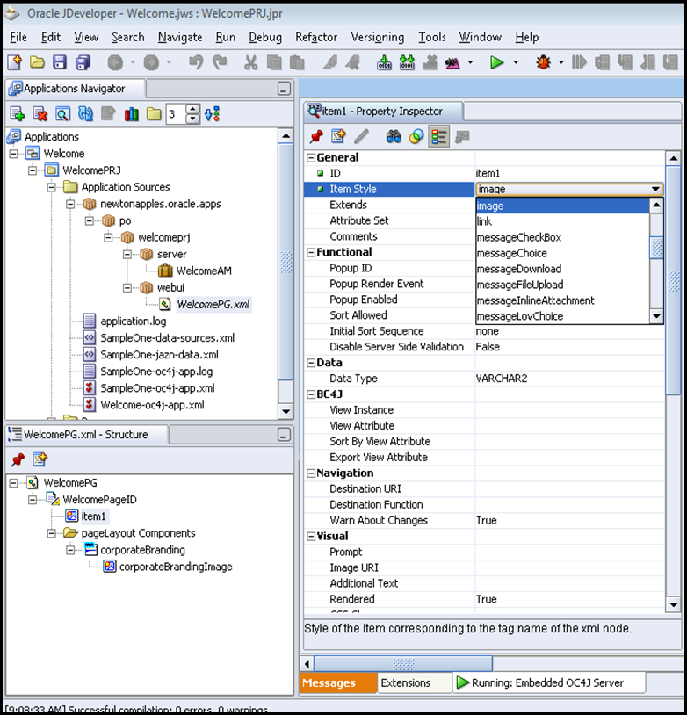Collapse the BC4J property category

[x=311, y=394]
